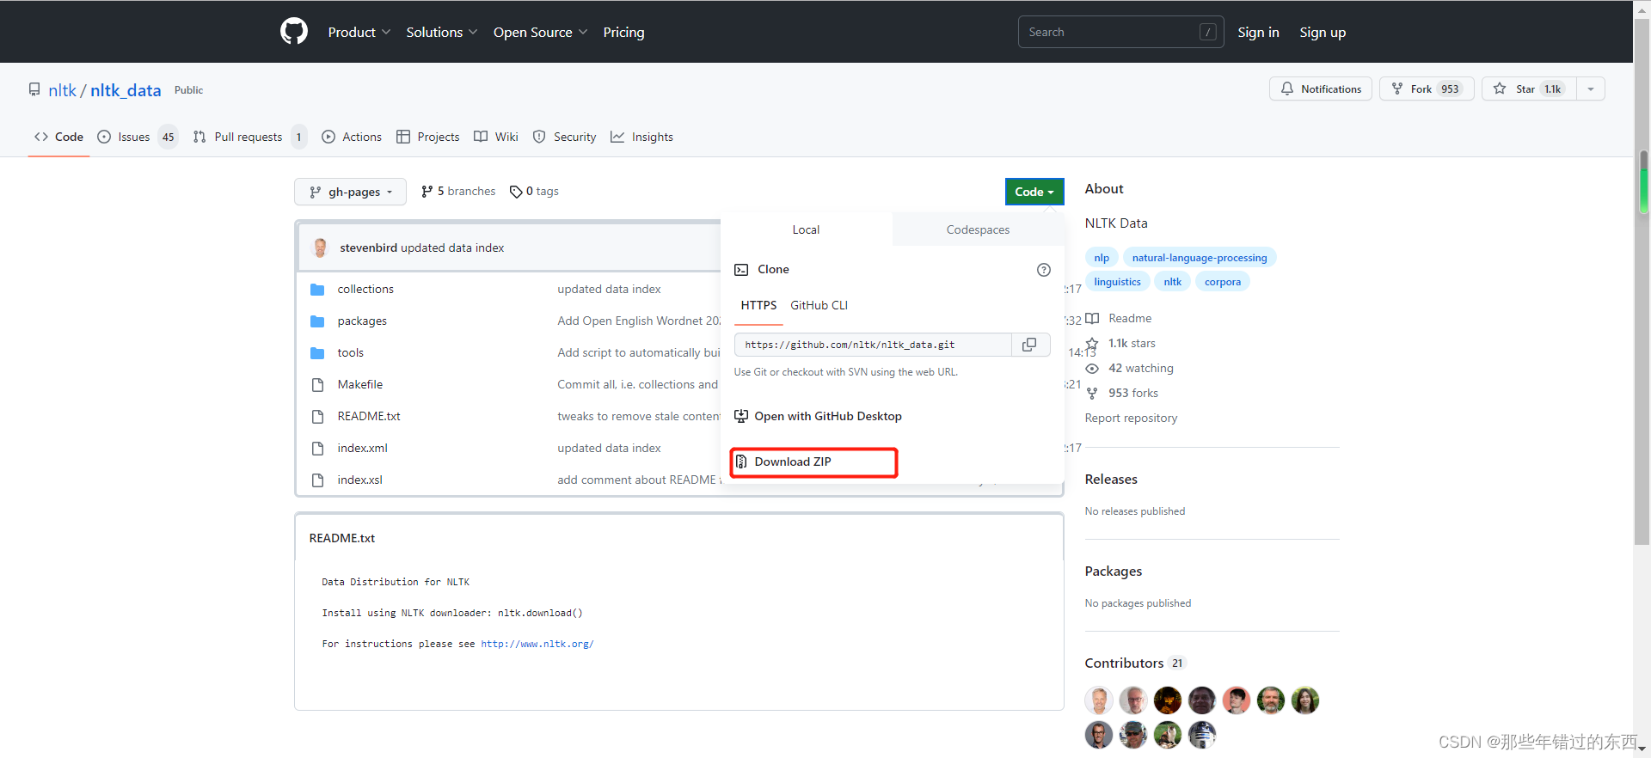Select the GitHub CLI clone option
This screenshot has width=1651, height=758.
(819, 305)
